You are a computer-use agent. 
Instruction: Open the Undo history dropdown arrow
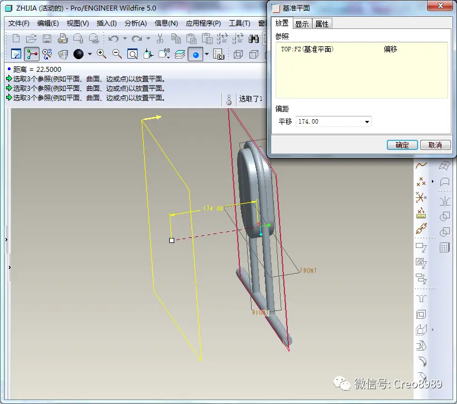(125, 38)
